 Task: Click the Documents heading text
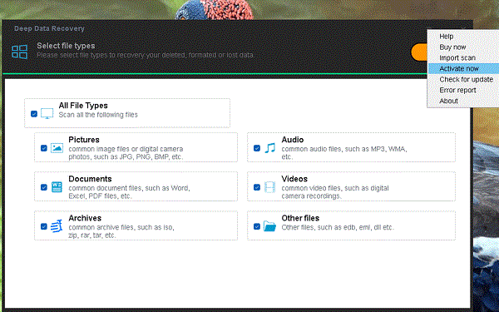click(90, 179)
